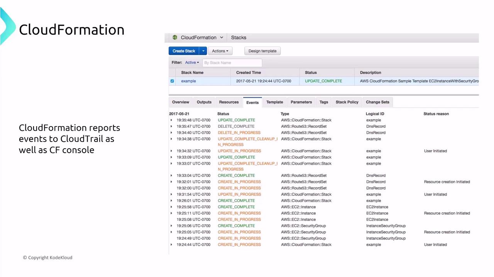Click InstanceSecurityGroup logical ID on the 19:24:49 row

click(386, 238)
